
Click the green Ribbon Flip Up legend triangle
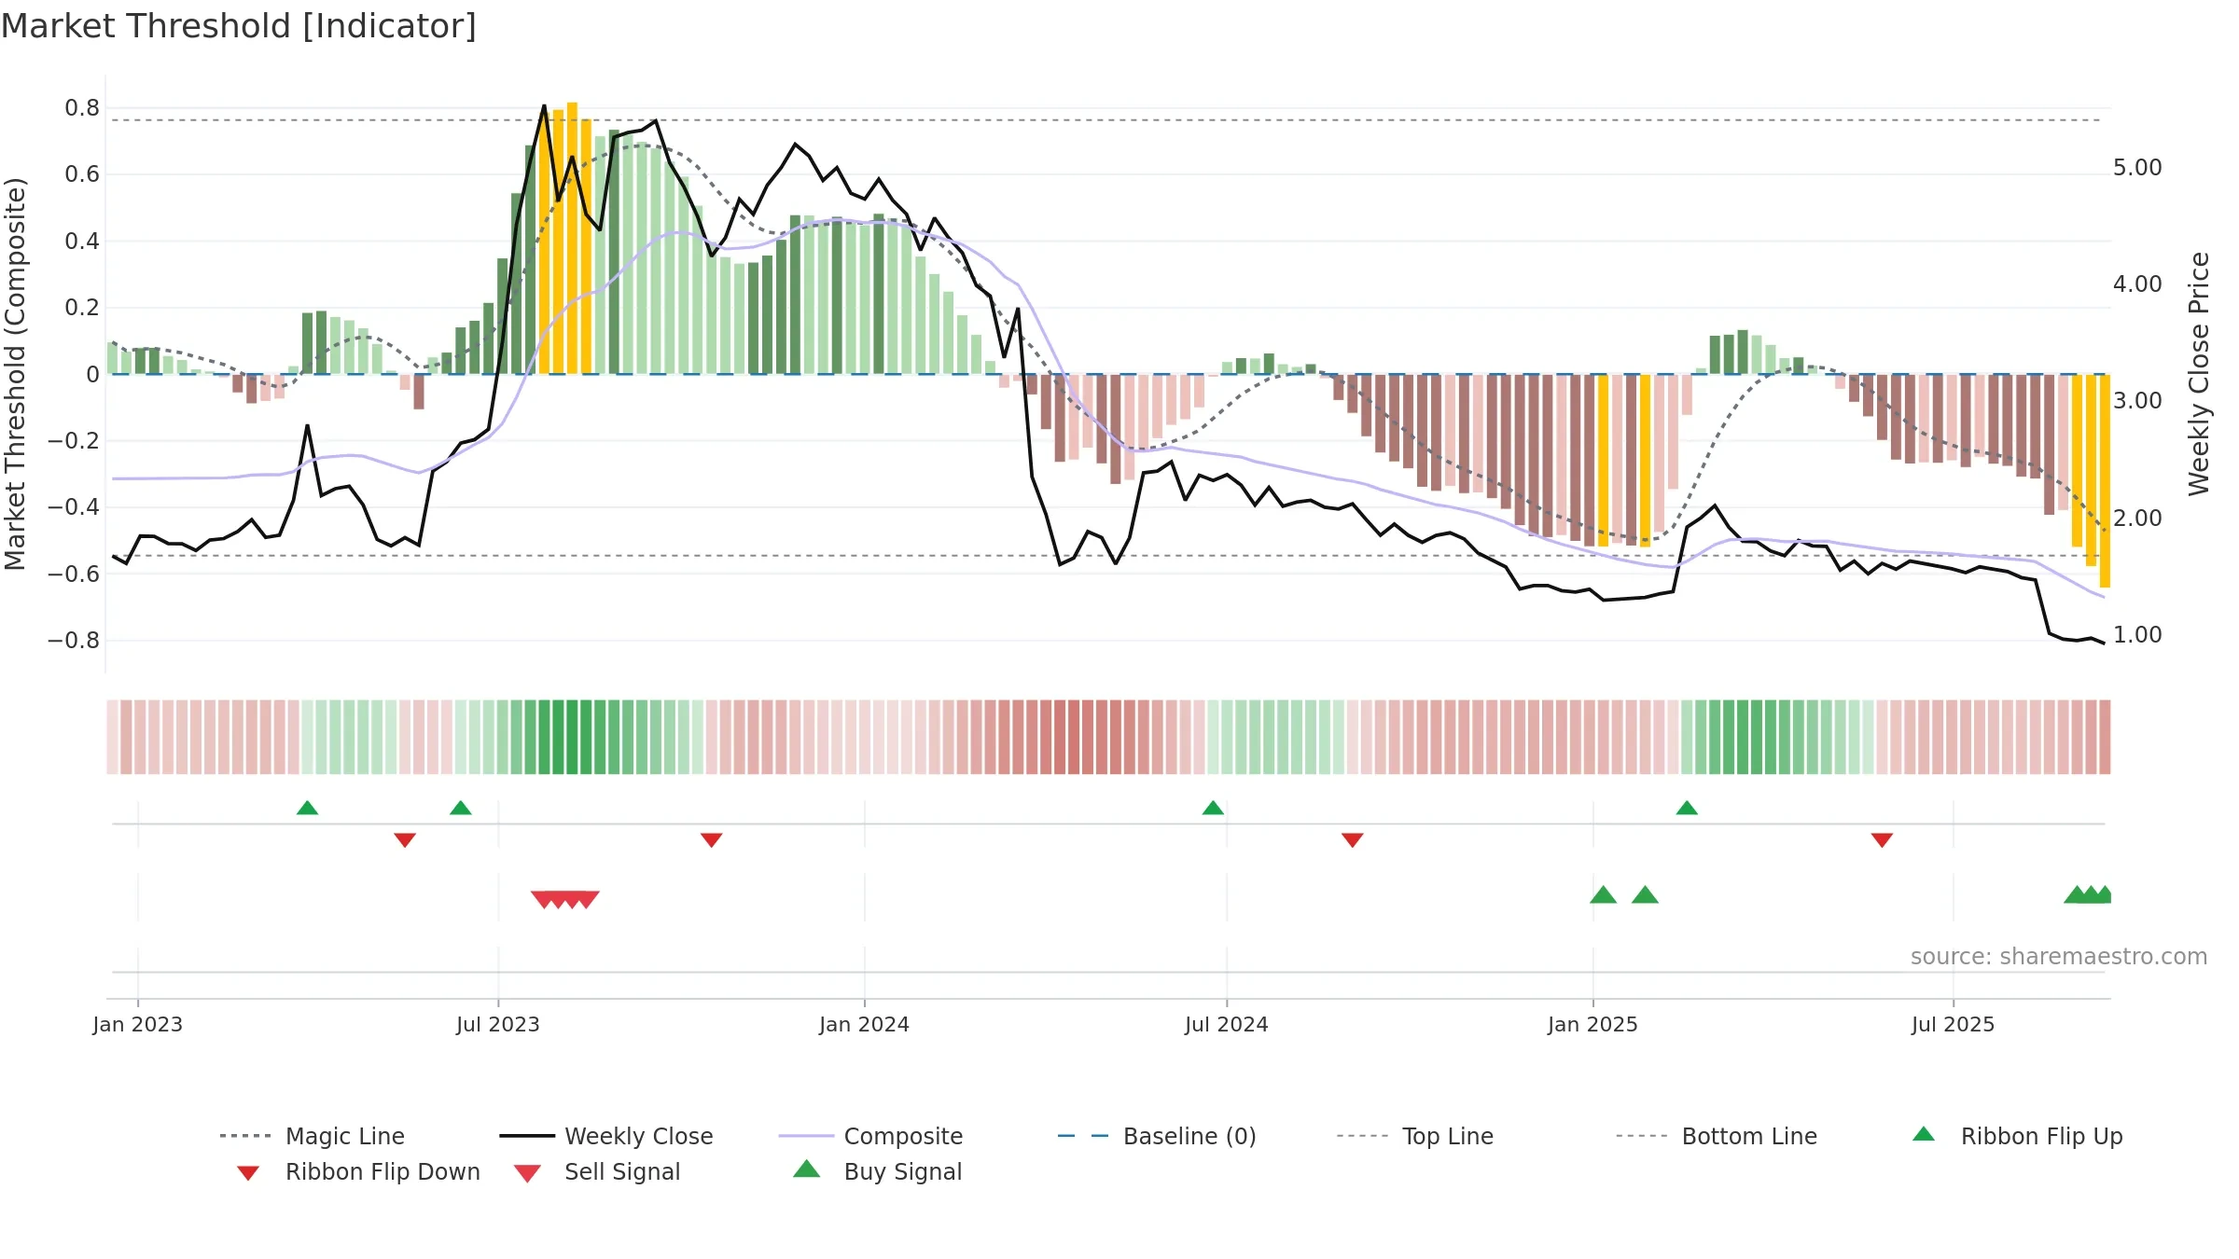(1924, 1134)
